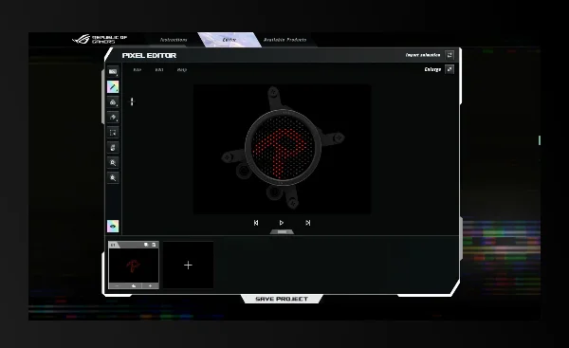
Task: Click the lower magnifier zoom tool
Action: coord(113,178)
